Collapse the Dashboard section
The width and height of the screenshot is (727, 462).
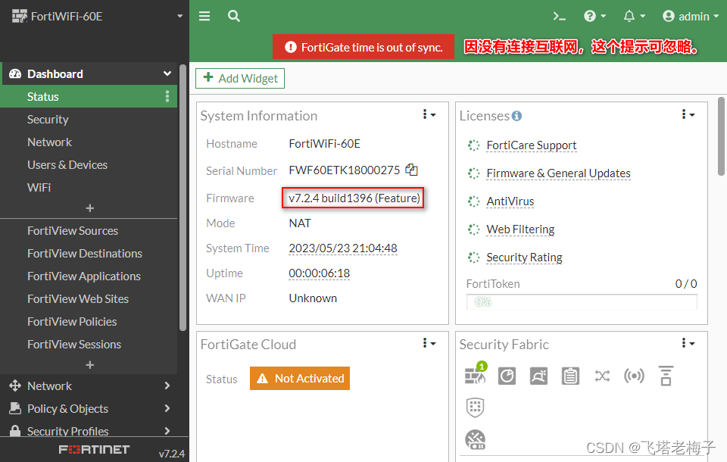click(x=167, y=73)
